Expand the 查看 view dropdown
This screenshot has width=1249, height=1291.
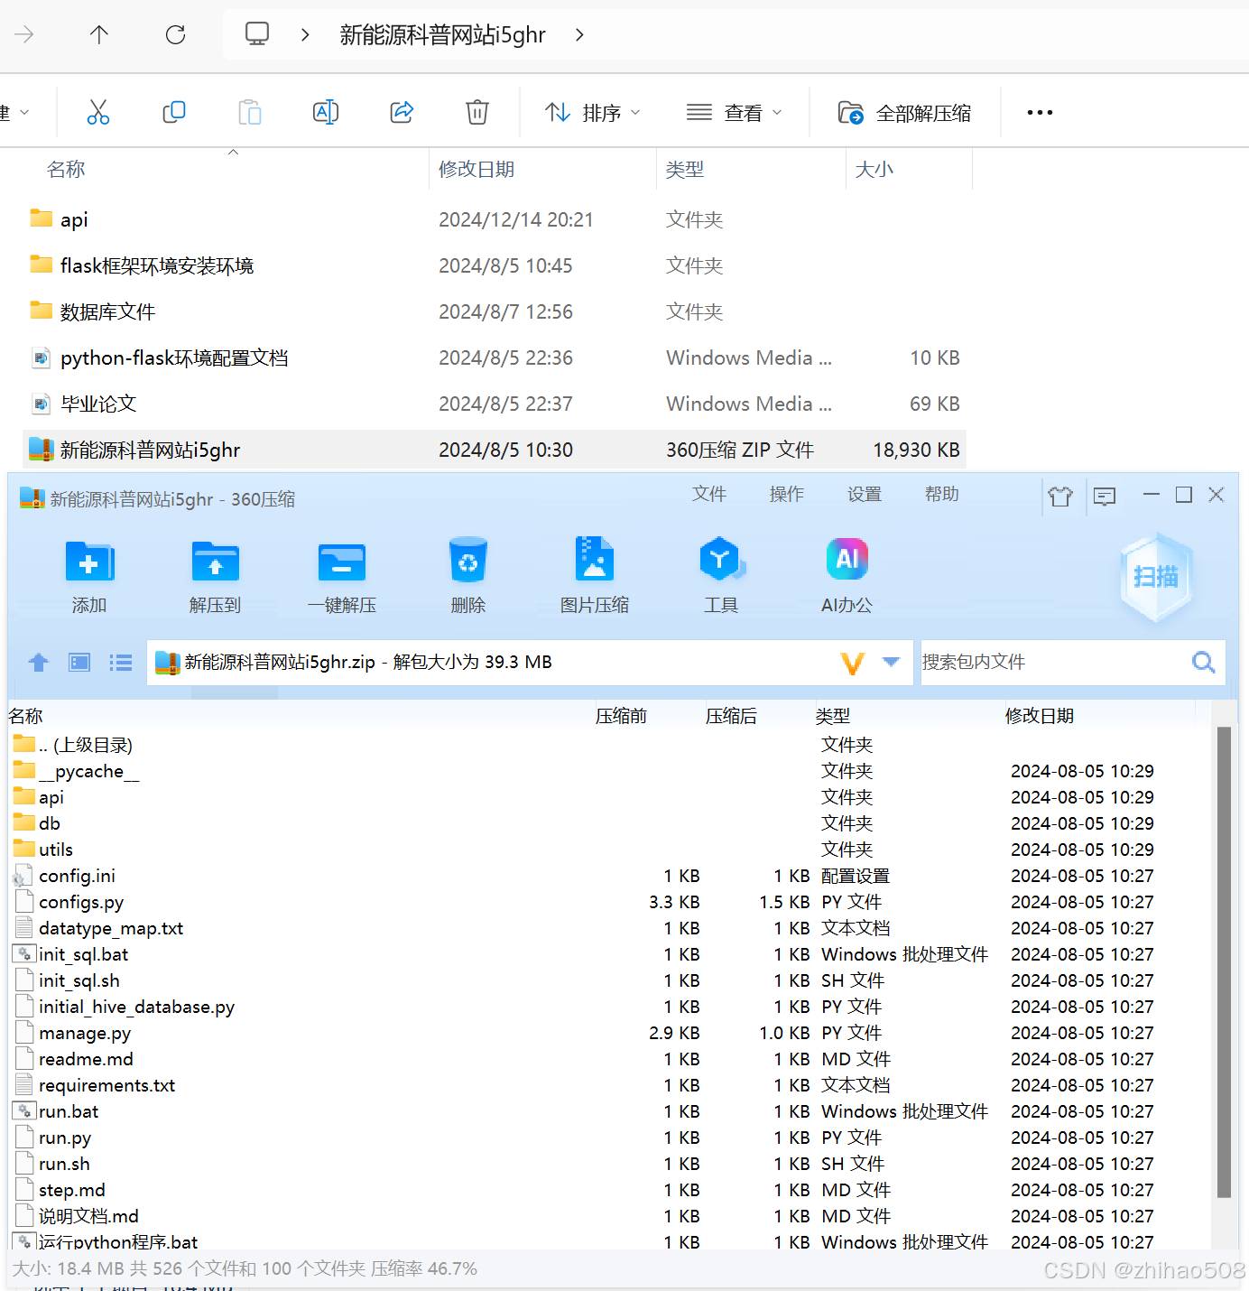coord(734,112)
